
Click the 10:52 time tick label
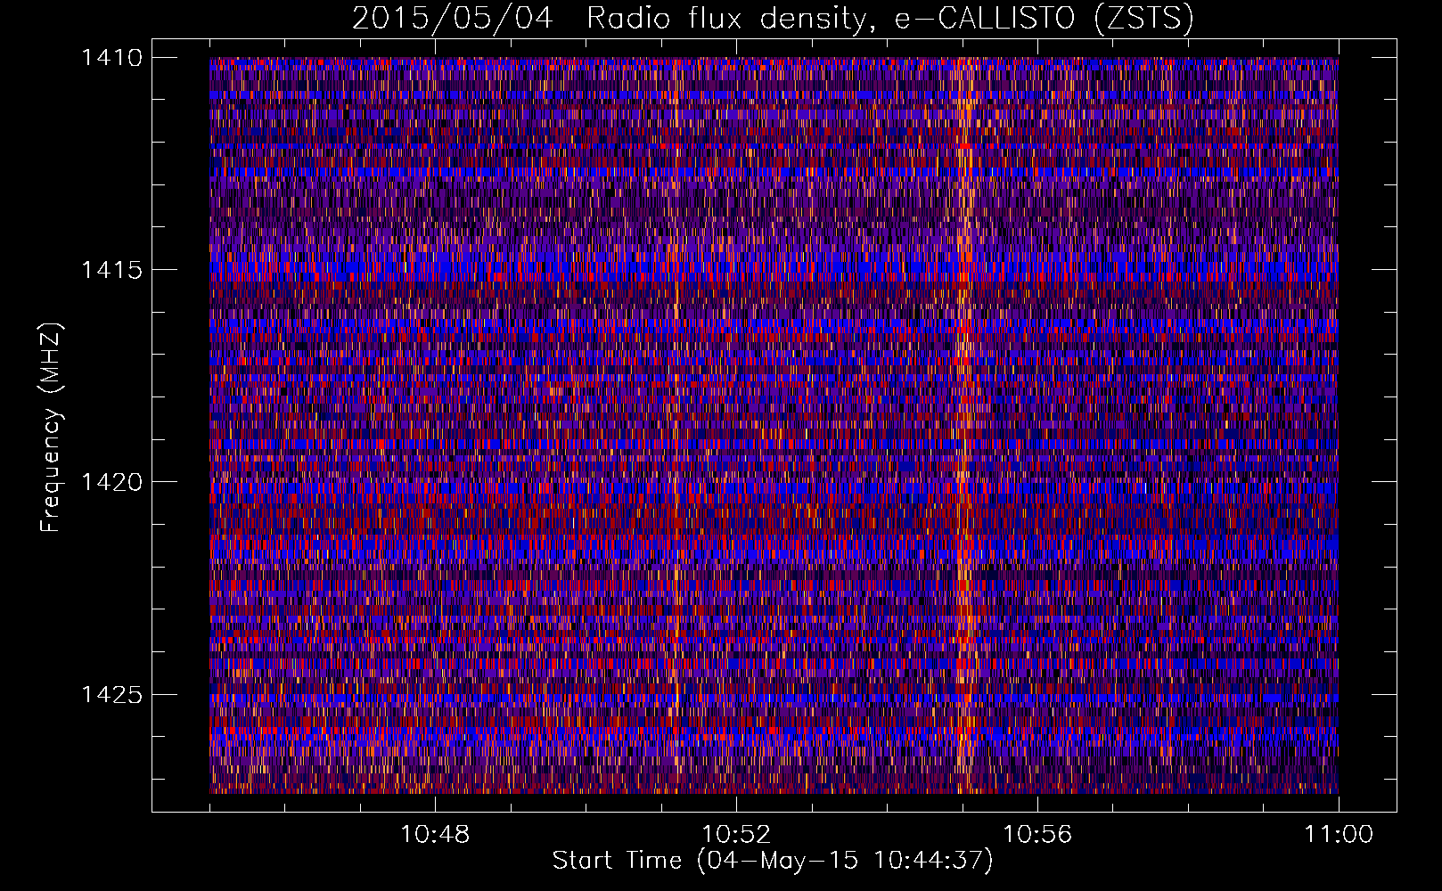click(x=736, y=835)
